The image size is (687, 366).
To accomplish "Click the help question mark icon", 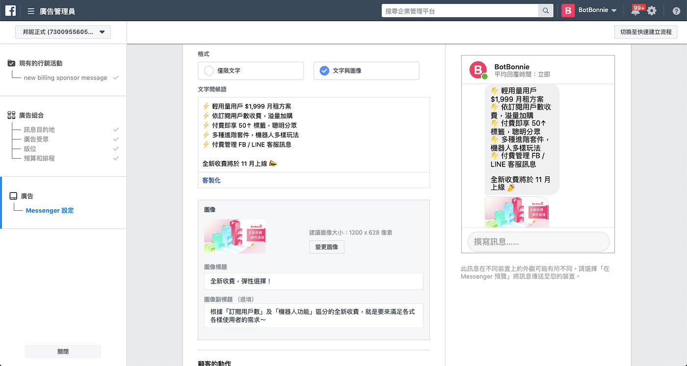I will [676, 10].
